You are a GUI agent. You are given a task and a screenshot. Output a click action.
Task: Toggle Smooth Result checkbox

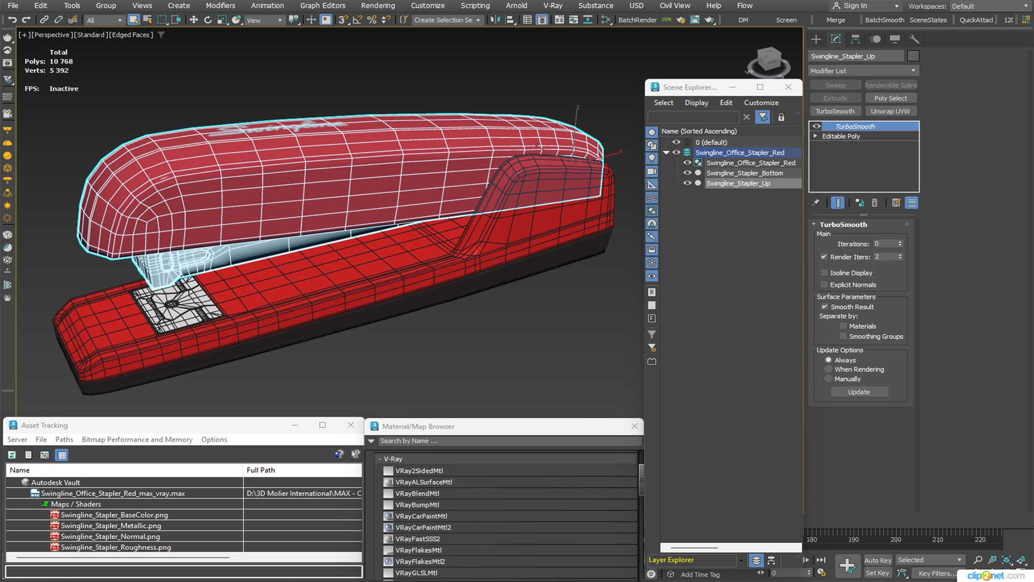(825, 307)
